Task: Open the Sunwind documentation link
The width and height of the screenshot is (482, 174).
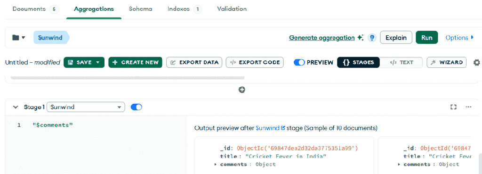Action: pyautogui.click(x=271, y=128)
